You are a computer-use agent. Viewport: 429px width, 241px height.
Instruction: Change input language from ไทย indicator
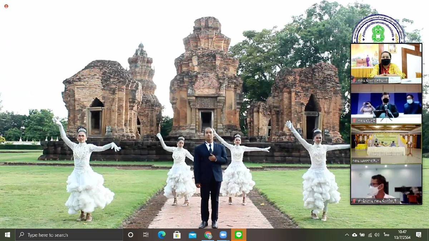click(386, 235)
